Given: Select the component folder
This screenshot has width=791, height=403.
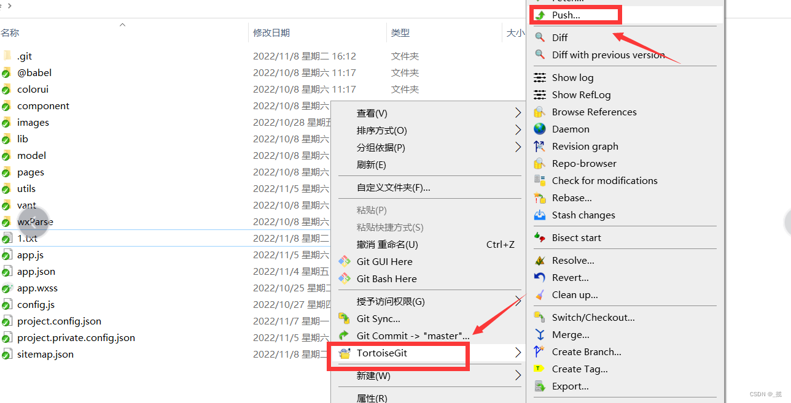Looking at the screenshot, I should [43, 106].
